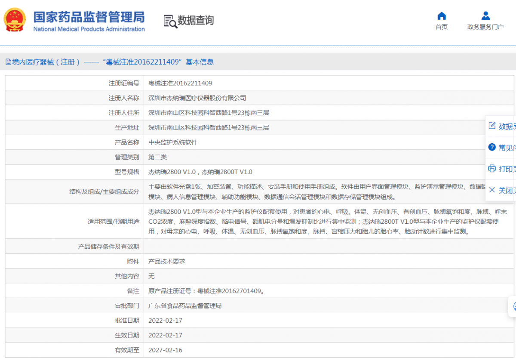Screen dimensions: 516x358
Task: Click management category 第二类
Action: click(x=157, y=157)
